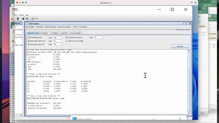This screenshot has height=123, width=219.
Task: Open the Help menu in JMulTi
Action: coord(27,15)
